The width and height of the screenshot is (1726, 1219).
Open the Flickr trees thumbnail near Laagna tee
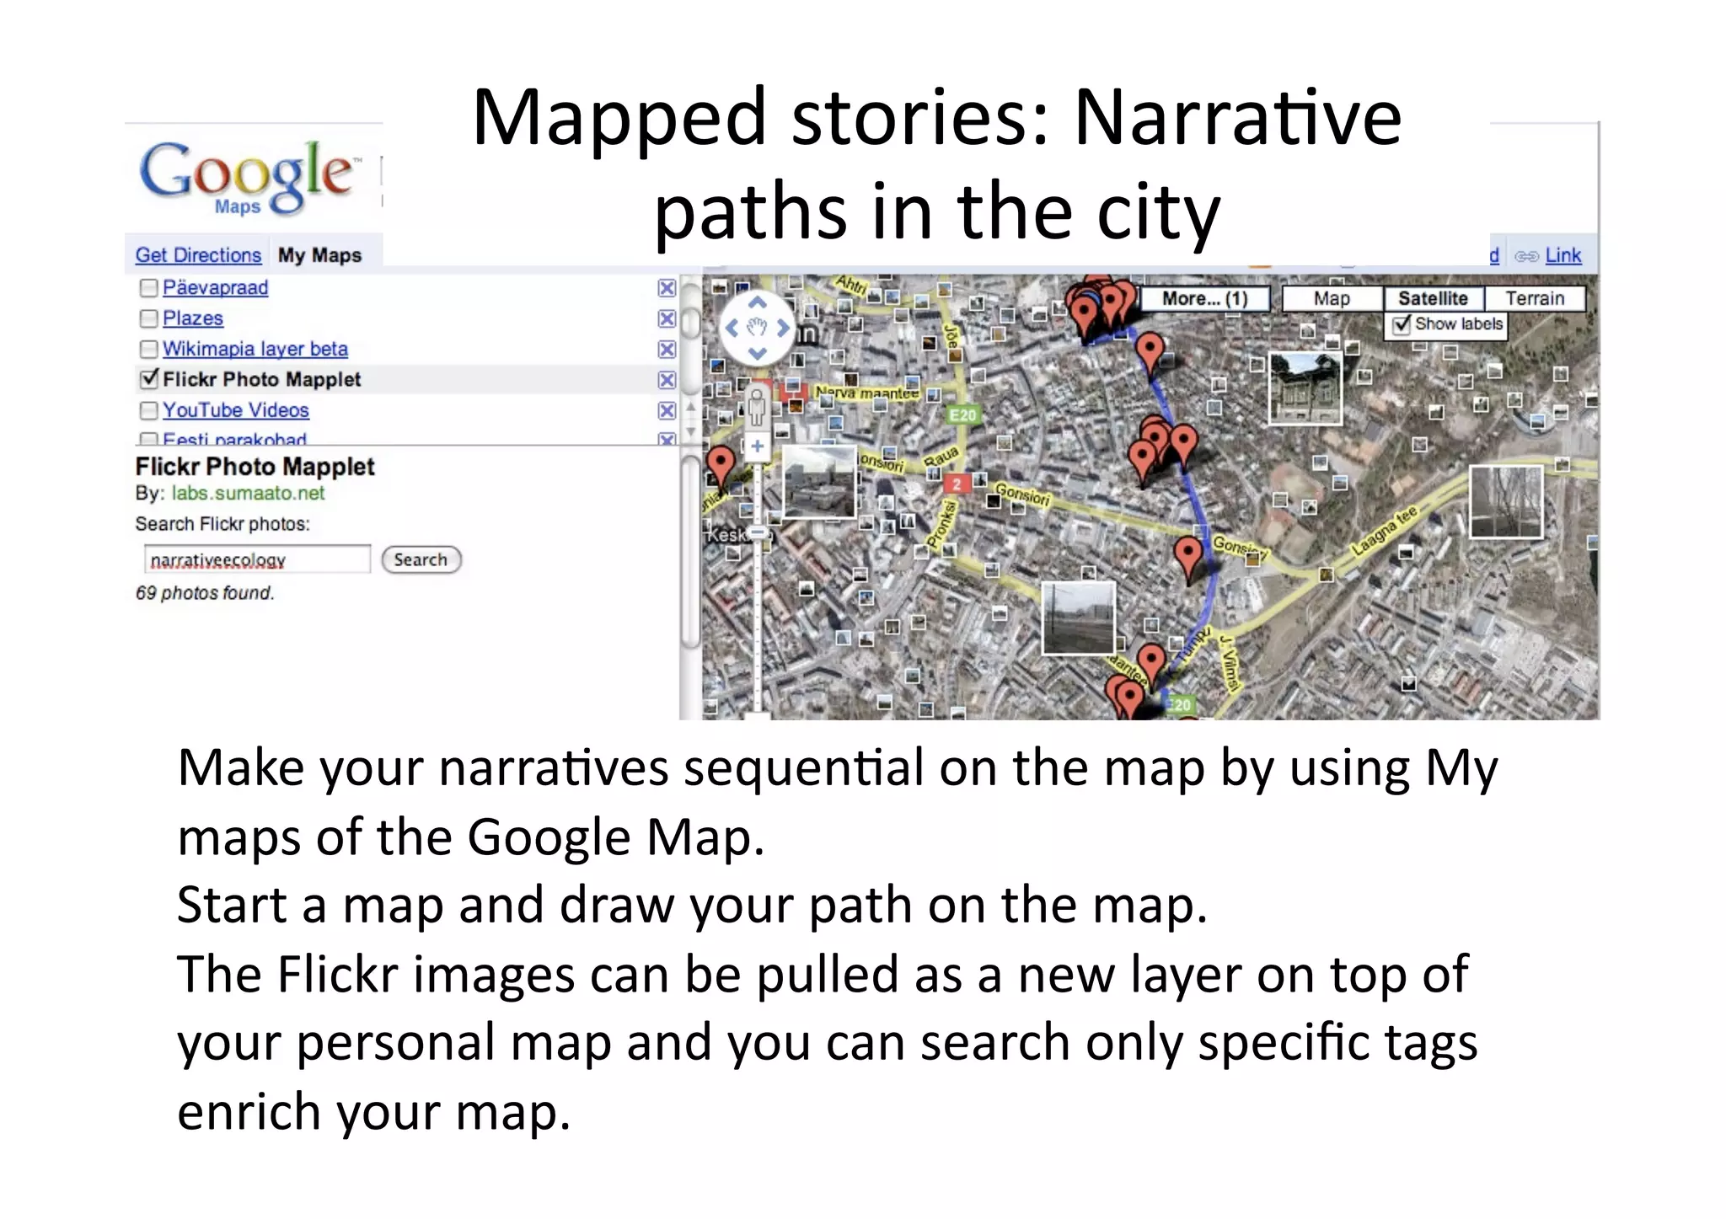point(1506,501)
